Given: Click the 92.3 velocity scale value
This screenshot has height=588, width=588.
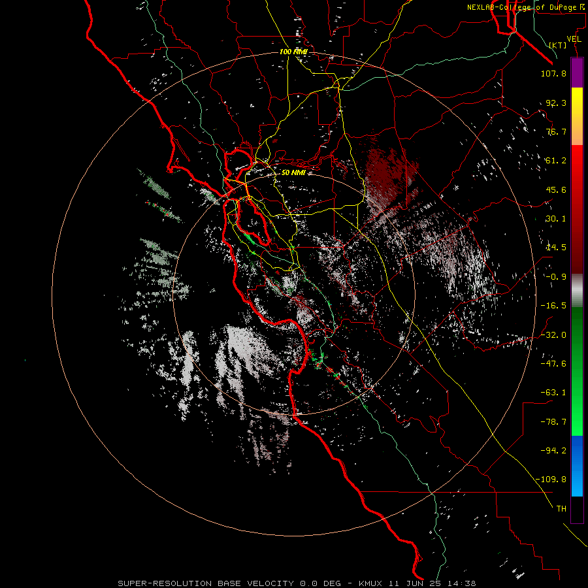Looking at the screenshot, I should tap(556, 103).
